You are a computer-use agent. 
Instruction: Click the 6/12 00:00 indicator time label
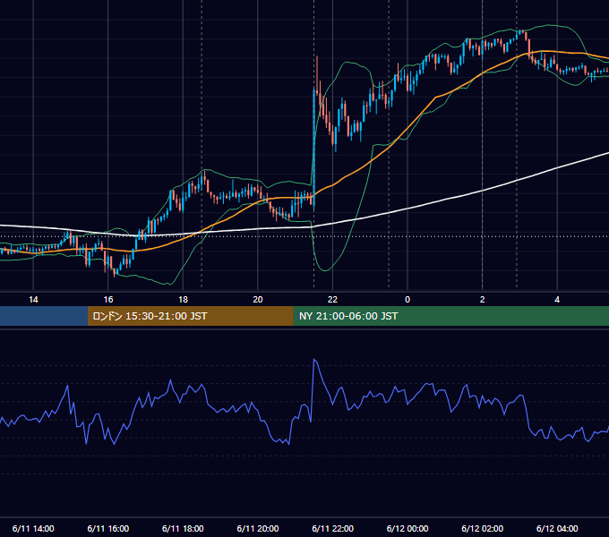407,528
